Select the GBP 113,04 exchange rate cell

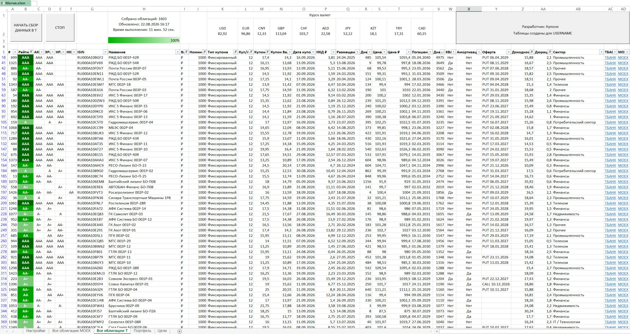281,31
